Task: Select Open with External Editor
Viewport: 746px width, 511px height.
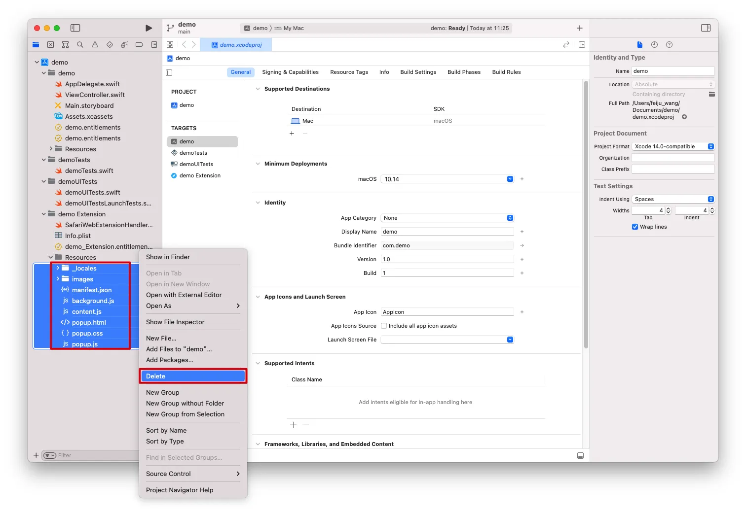Action: point(193,295)
